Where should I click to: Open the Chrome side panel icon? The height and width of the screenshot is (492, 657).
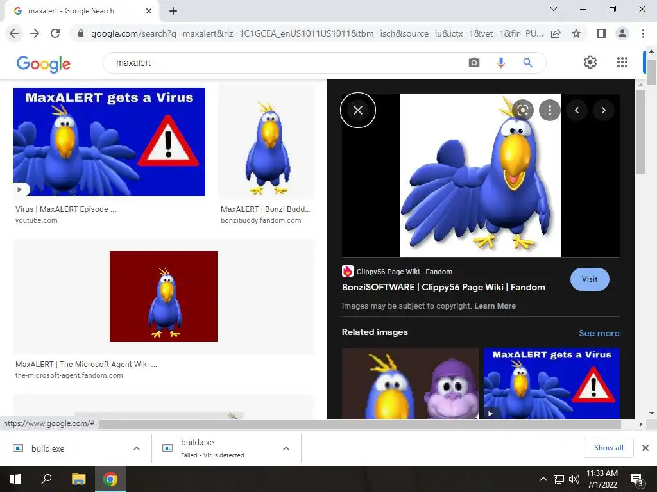click(602, 33)
